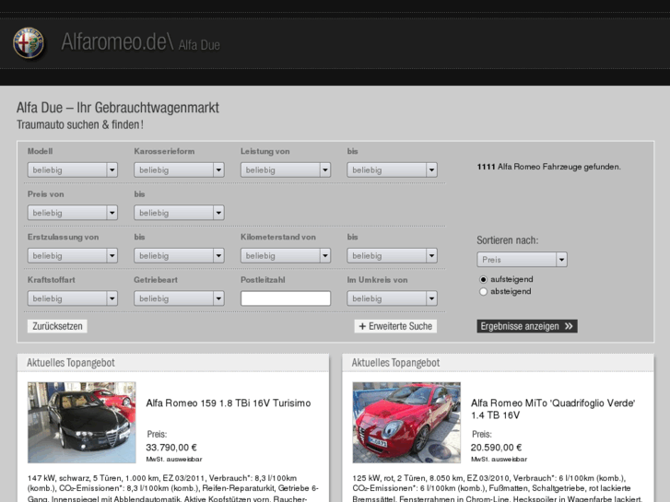The image size is (670, 502).
Task: Choose the Getriebeart dropdown
Action: click(179, 298)
